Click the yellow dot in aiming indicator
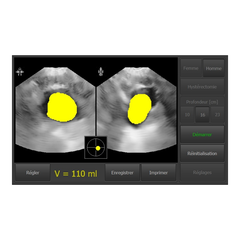The width and height of the screenshot is (240, 240). pyautogui.click(x=98, y=148)
